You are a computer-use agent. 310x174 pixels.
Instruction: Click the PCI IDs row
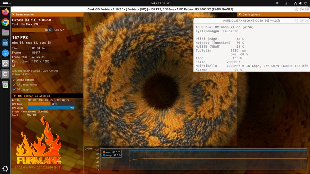pos(41,100)
